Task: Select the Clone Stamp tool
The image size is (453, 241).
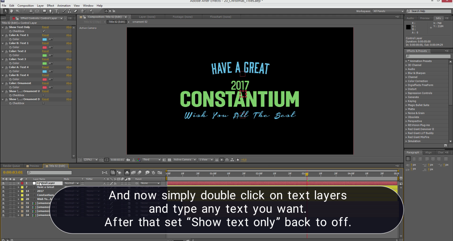Action: [x=70, y=11]
